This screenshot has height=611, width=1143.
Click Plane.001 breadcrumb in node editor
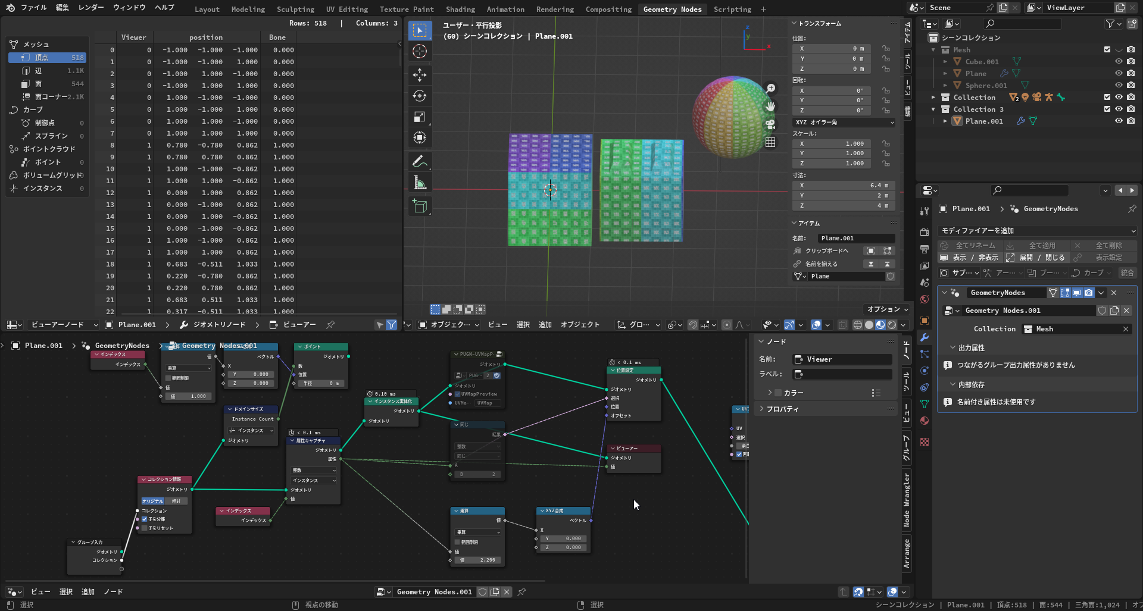(37, 346)
